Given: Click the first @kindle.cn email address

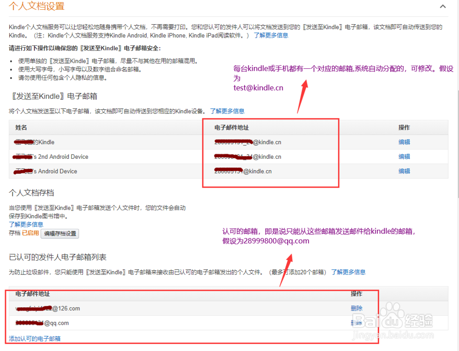Looking at the screenshot, I should (248, 142).
